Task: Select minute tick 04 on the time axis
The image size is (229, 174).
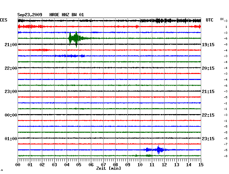Action: (x=67, y=164)
